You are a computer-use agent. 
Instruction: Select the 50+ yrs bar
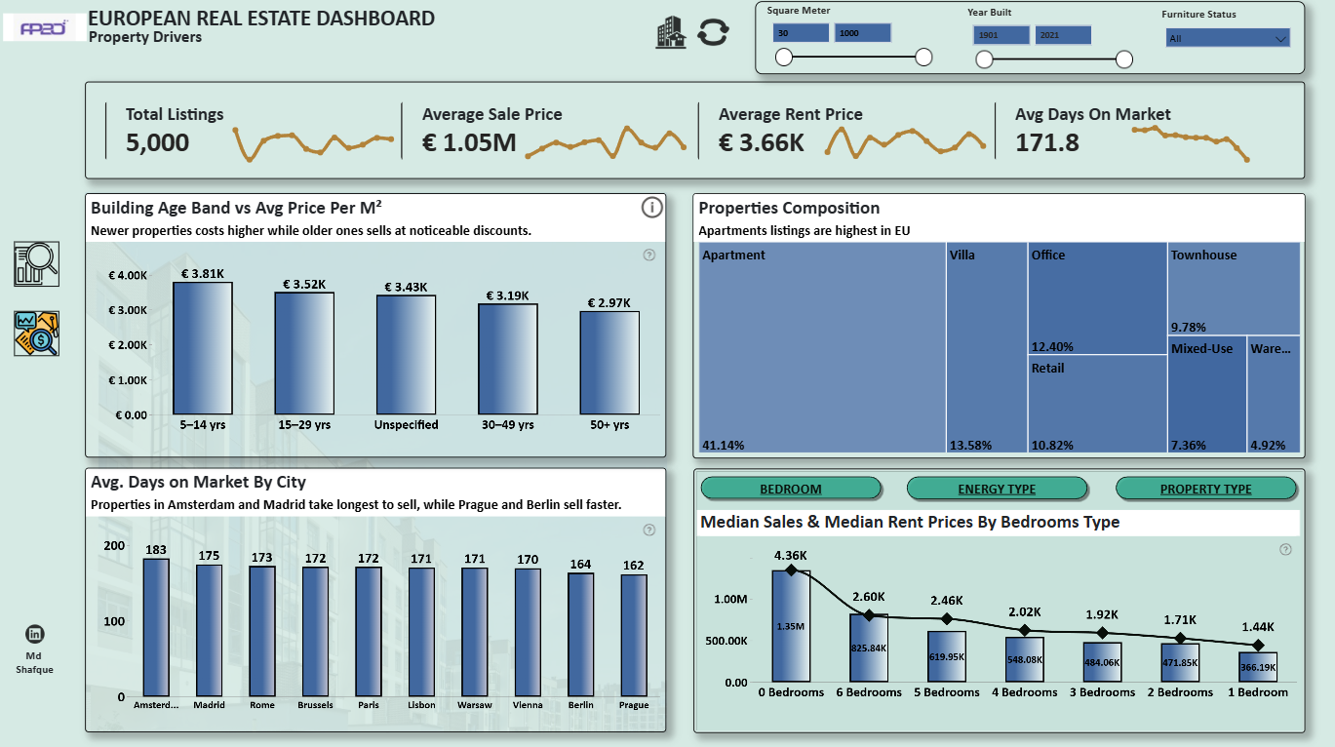click(x=609, y=363)
